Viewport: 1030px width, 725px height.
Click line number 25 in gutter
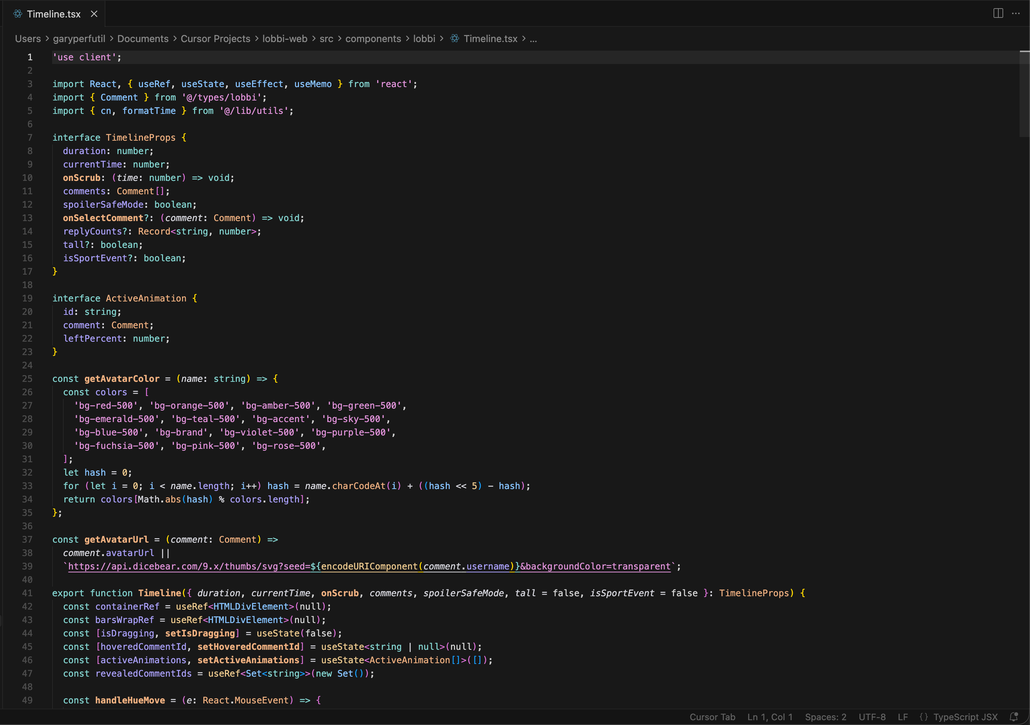[27, 379]
